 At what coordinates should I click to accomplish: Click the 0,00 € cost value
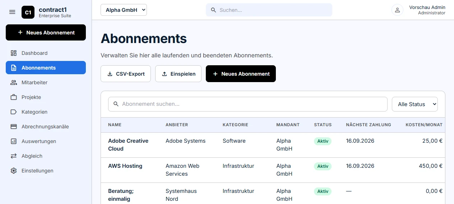pyautogui.click(x=434, y=191)
